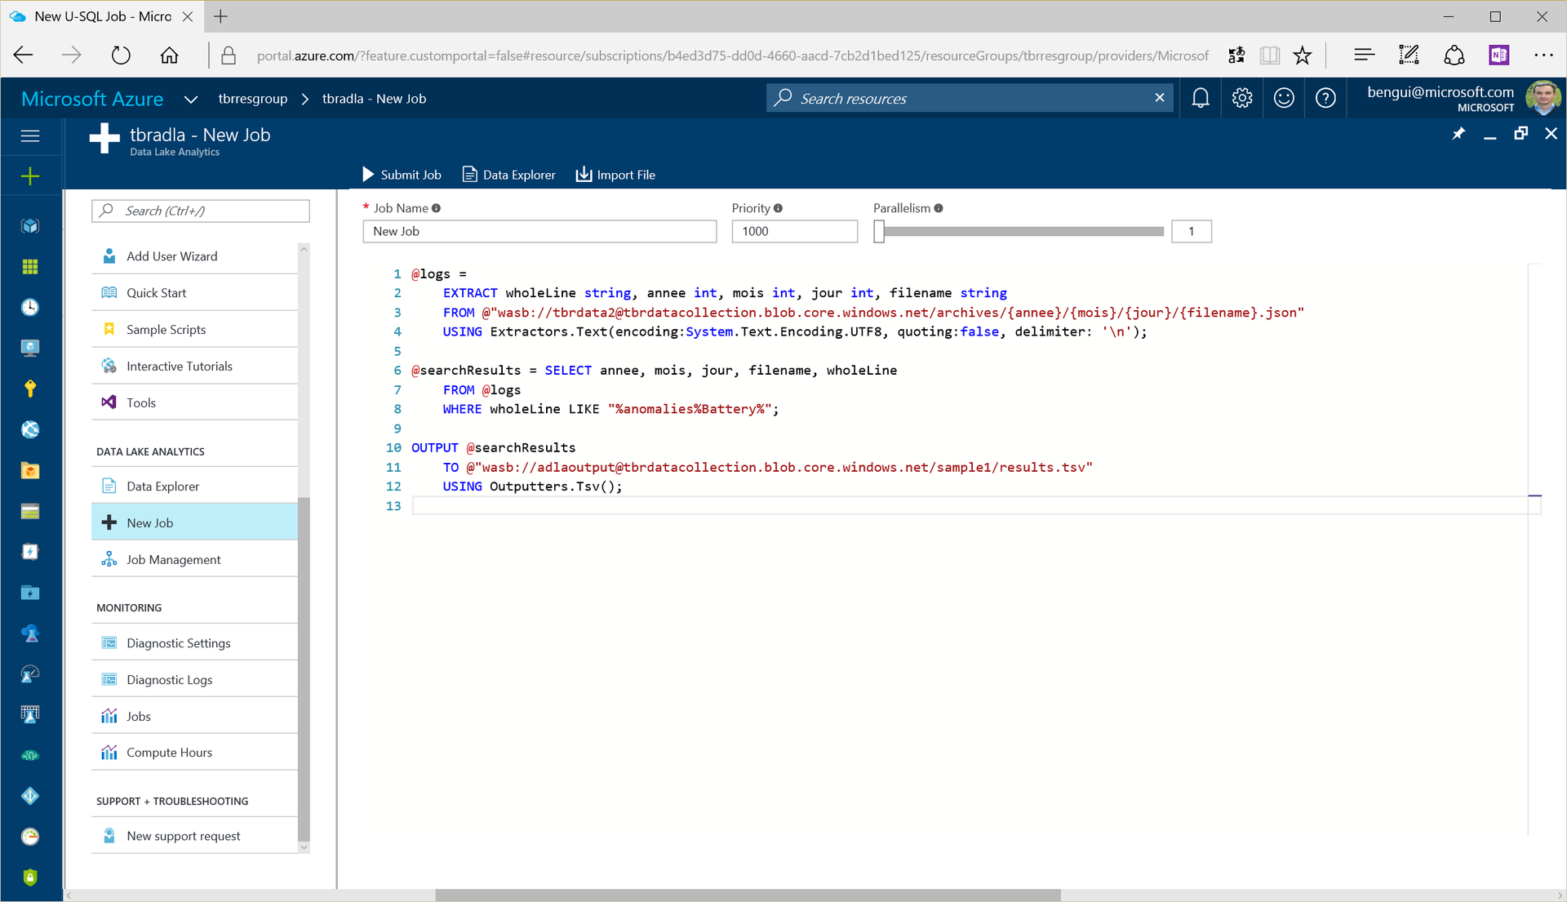This screenshot has height=902, width=1567.
Task: Open Diagnostic Settings menu item
Action: 178,643
